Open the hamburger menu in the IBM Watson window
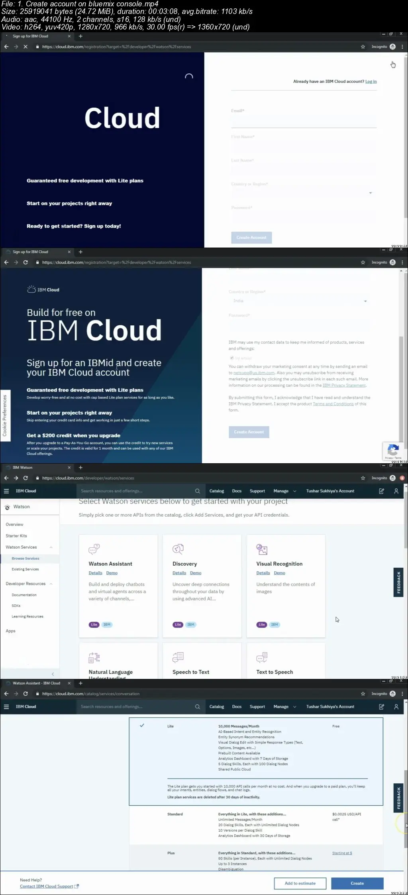The height and width of the screenshot is (895, 408). click(x=6, y=491)
